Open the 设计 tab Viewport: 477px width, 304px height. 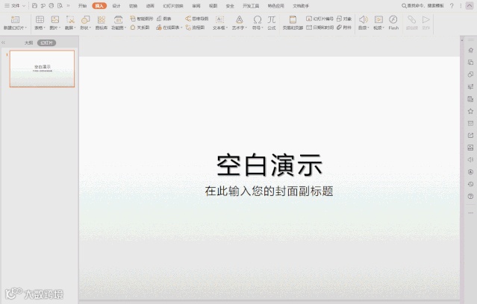point(116,6)
